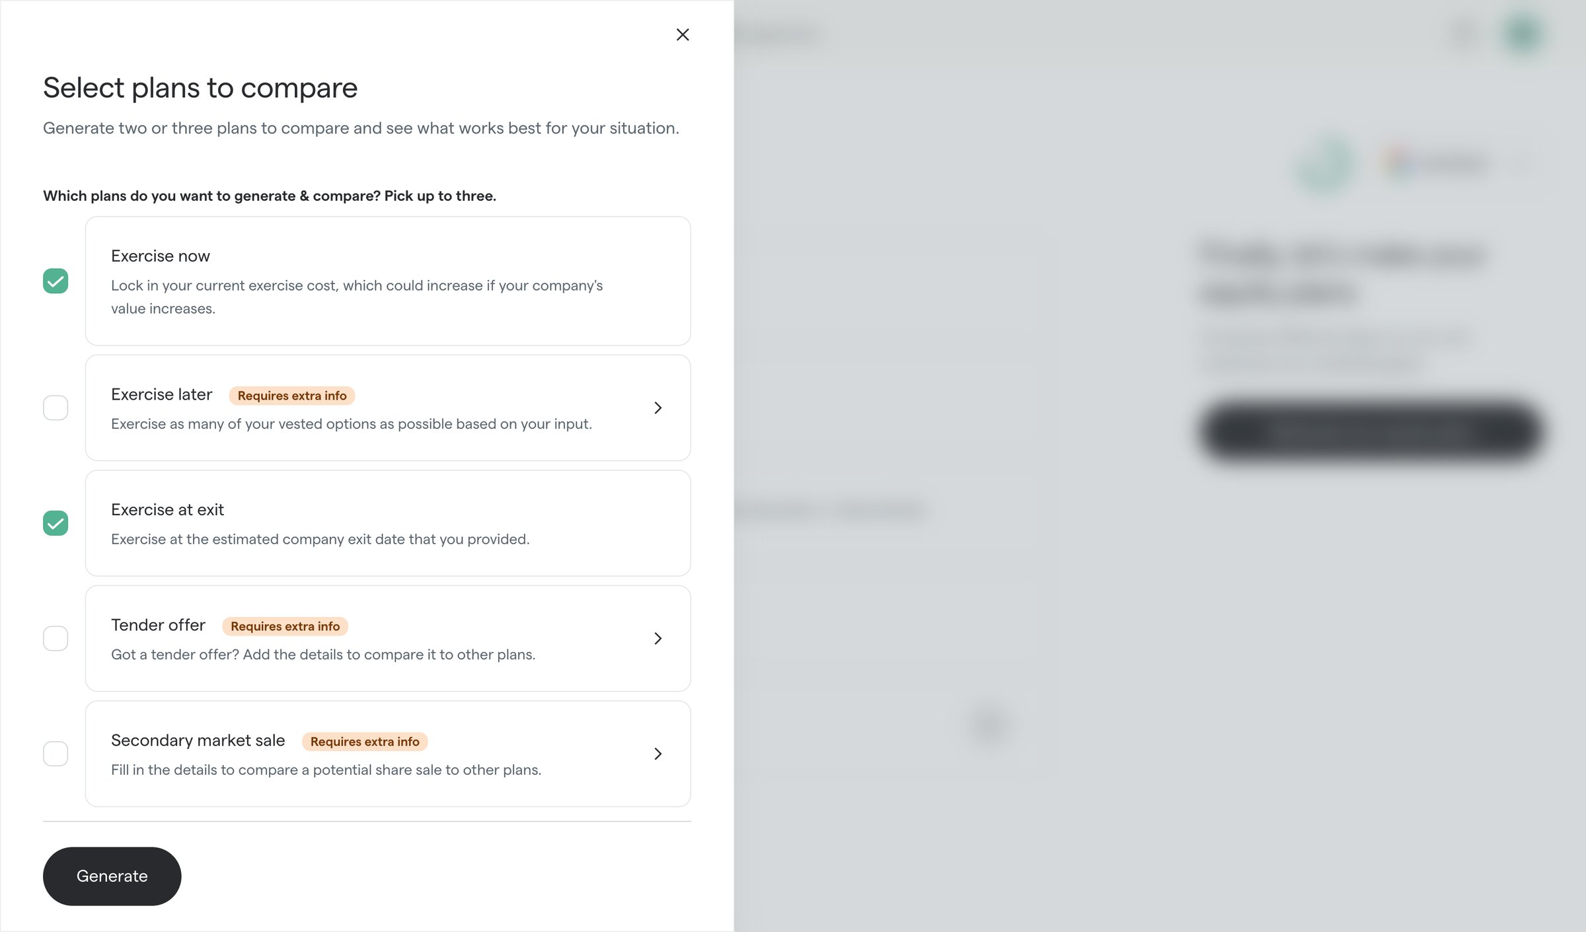Uncheck the Exercise at exit checkbox
This screenshot has width=1586, height=932.
pyautogui.click(x=56, y=523)
